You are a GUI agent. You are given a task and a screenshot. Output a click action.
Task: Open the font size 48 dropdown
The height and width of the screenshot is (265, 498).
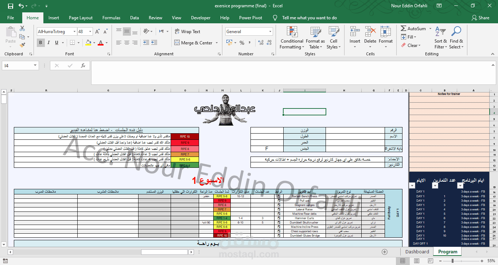[x=89, y=32]
